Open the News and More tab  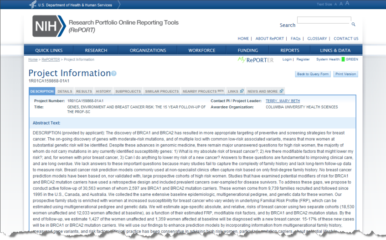pyautogui.click(x=265, y=91)
